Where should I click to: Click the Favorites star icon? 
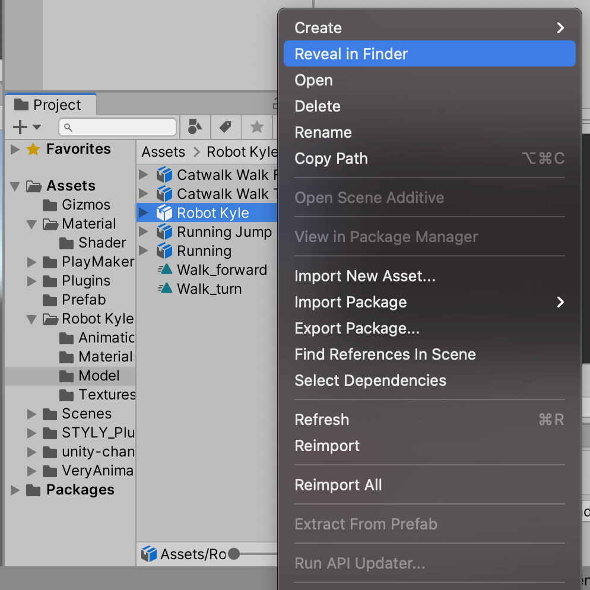coord(33,150)
